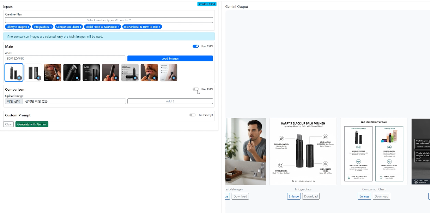Download the lifestyle image output

click(240, 196)
